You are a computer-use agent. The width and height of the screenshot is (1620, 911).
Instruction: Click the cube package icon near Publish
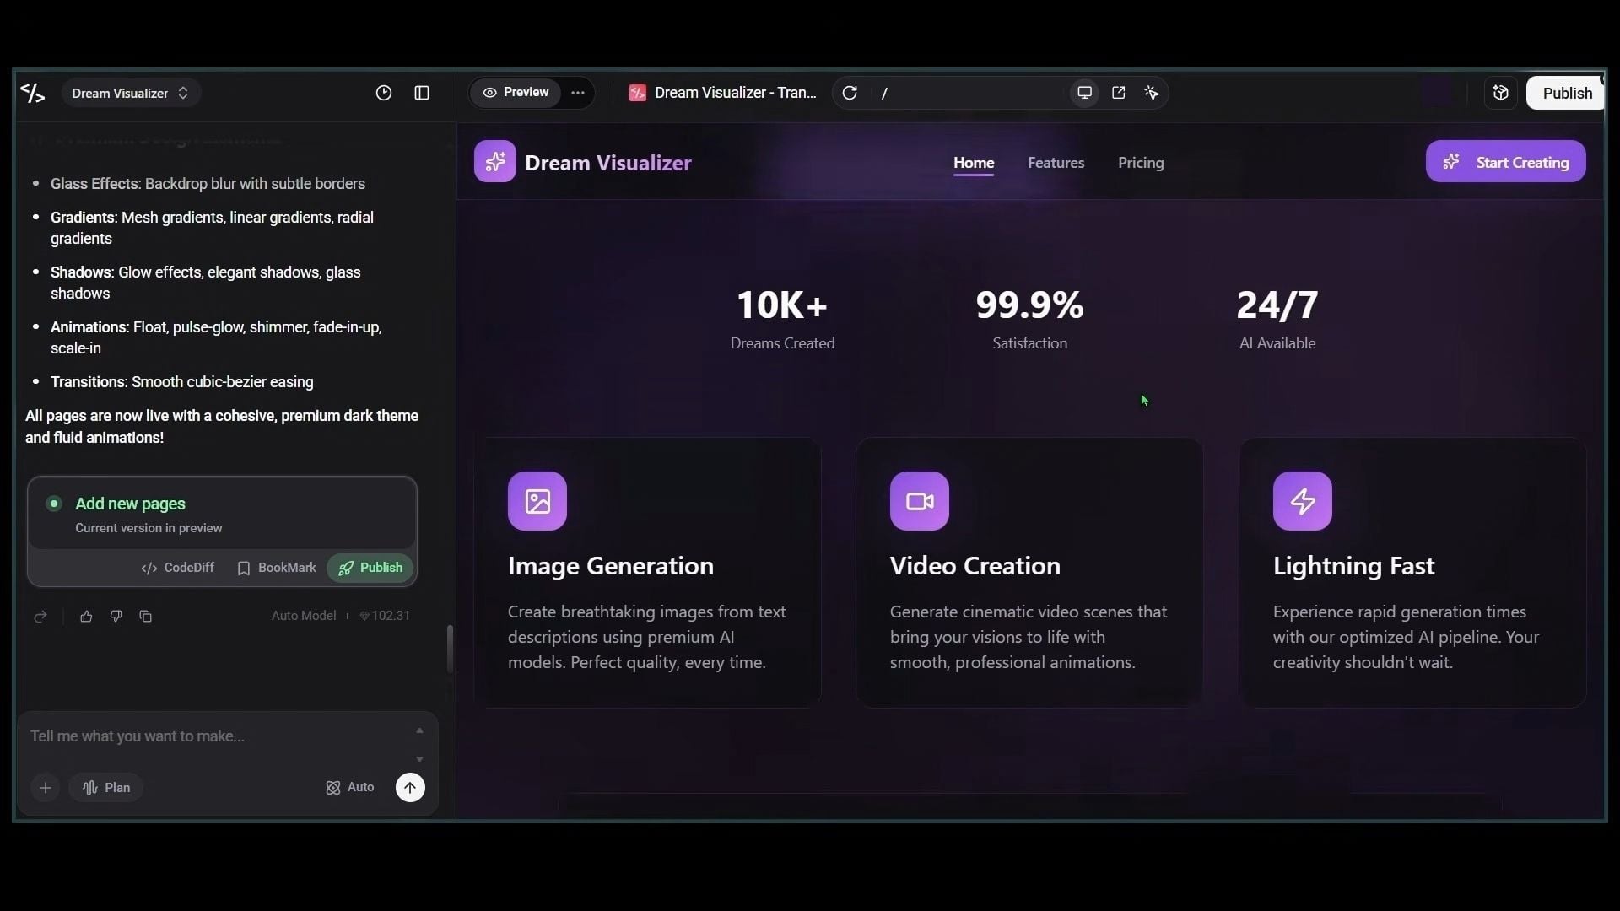click(x=1501, y=93)
